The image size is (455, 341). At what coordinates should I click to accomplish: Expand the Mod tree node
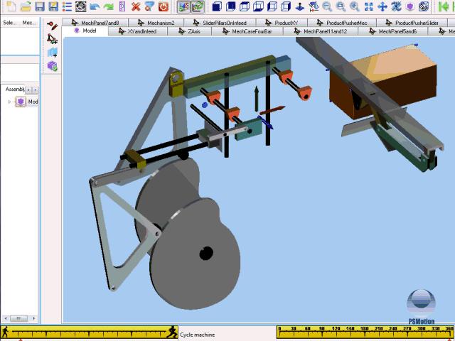coord(10,102)
